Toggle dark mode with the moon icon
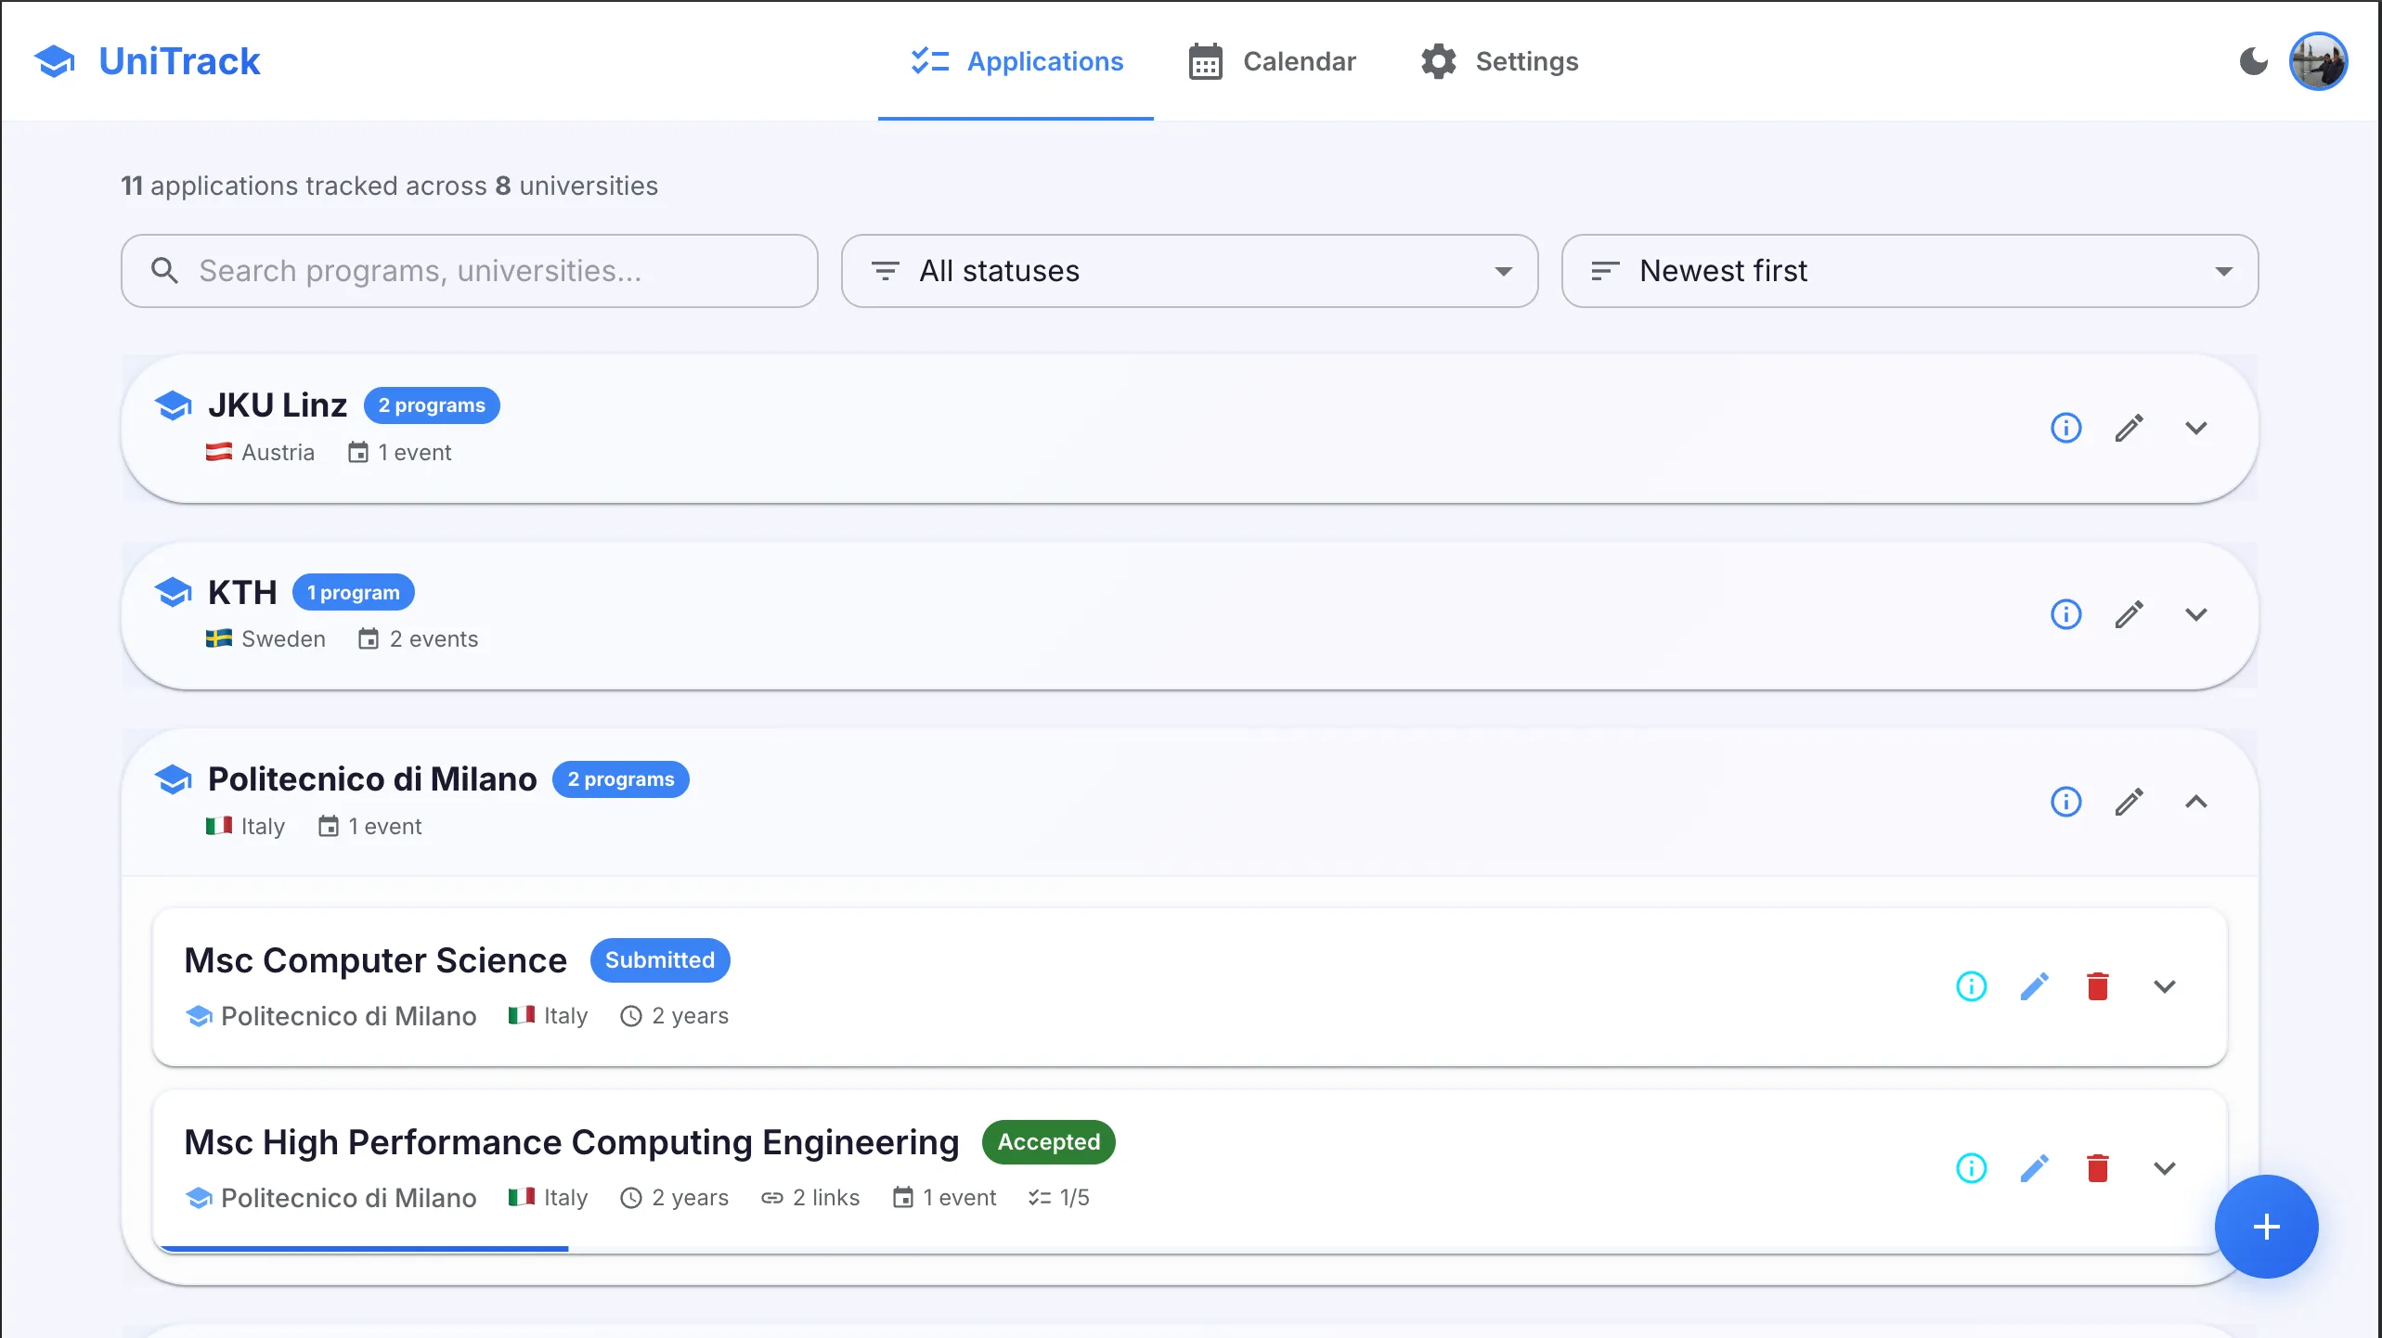 (x=2253, y=61)
